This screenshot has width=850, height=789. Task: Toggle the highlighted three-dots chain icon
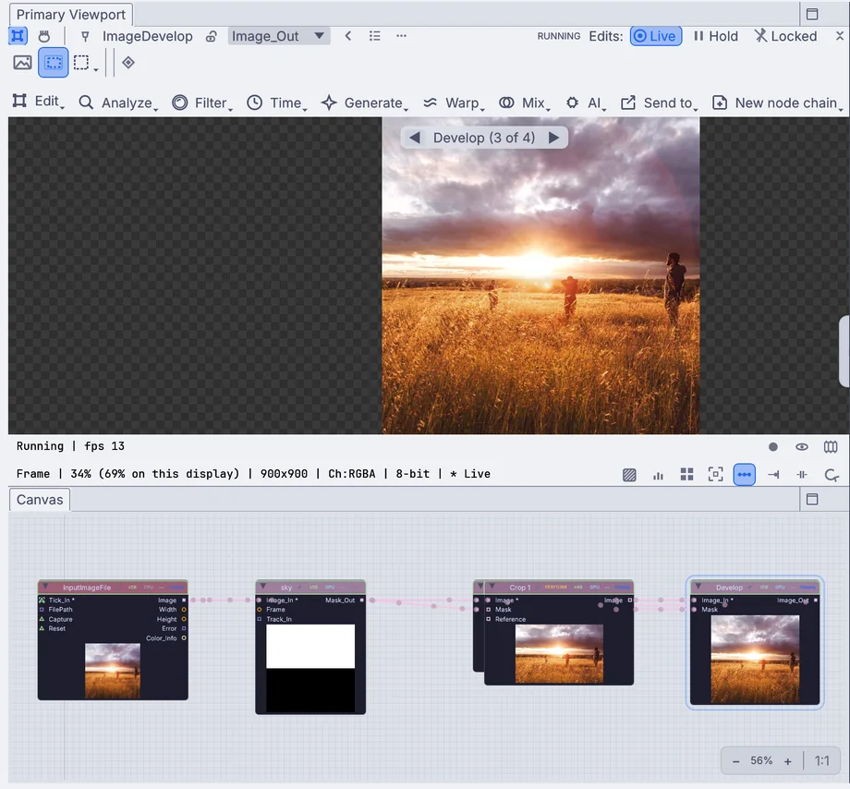pyautogui.click(x=745, y=475)
